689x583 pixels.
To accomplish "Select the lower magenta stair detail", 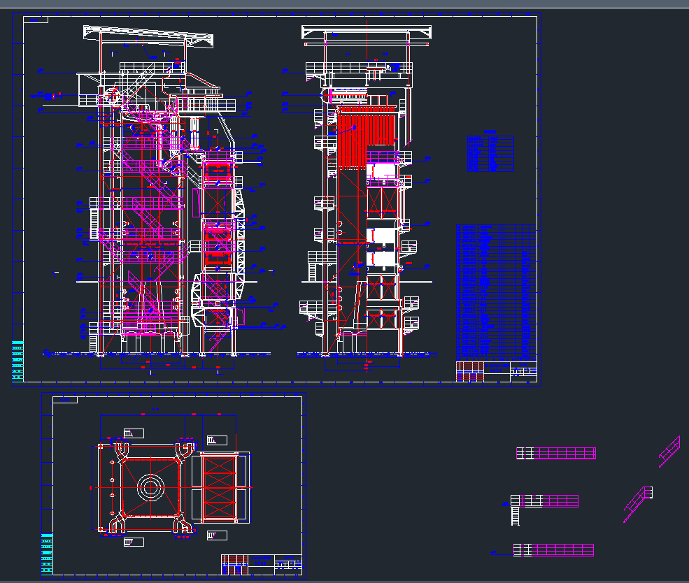I will pos(638,502).
